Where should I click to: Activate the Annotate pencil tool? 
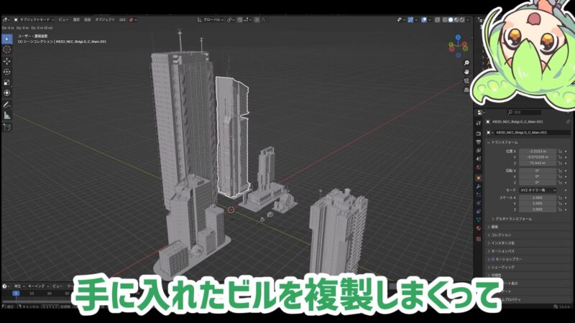click(7, 104)
